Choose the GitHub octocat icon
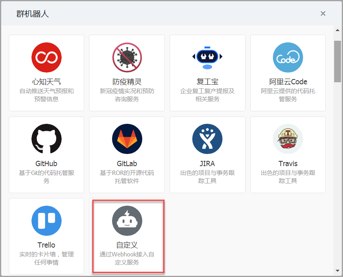This screenshot has height=277, width=343. [46, 139]
